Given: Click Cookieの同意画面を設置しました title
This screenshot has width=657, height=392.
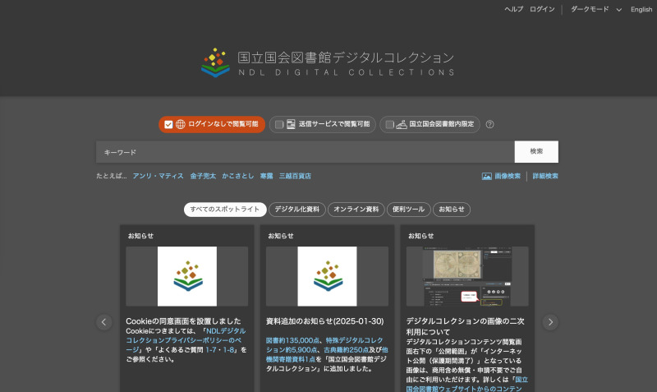Looking at the screenshot, I should point(183,321).
